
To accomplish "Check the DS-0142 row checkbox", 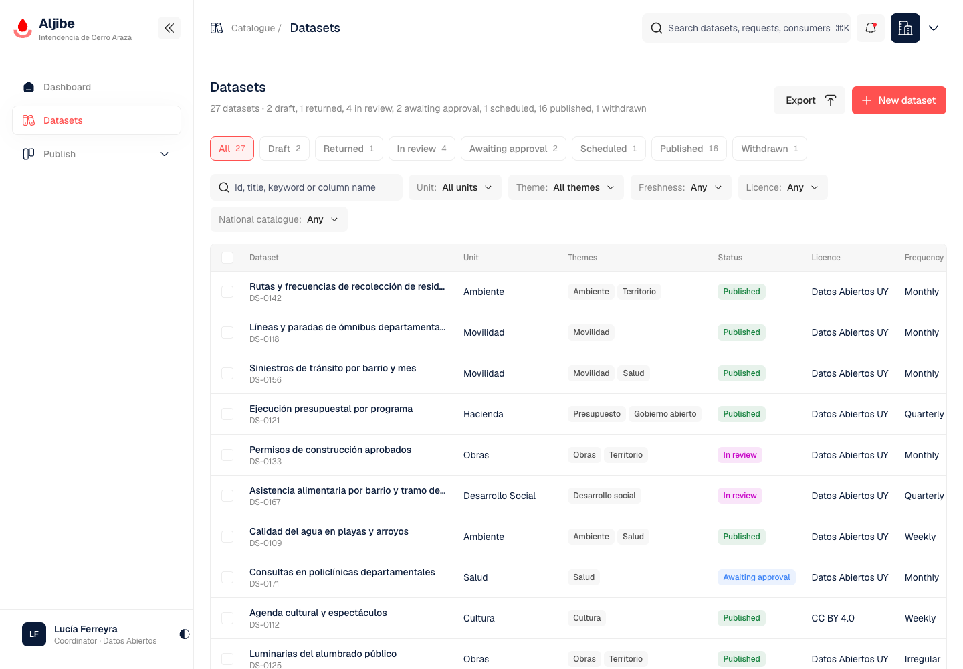I will click(227, 292).
